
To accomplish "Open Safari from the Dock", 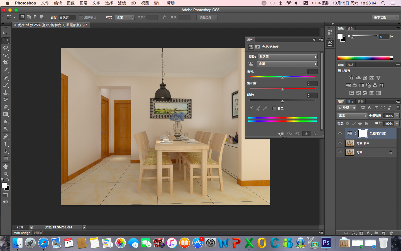I will 43,243.
